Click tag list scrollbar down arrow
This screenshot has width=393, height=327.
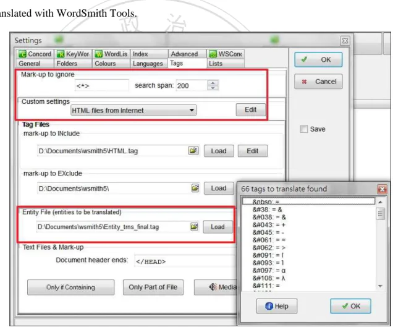point(381,286)
